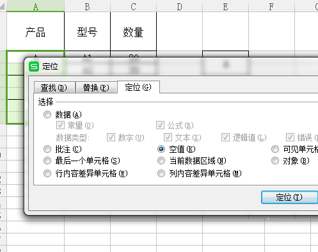Click the select-all corner of the spreadsheet
The width and height of the screenshot is (318, 252).
[x=3, y=6]
